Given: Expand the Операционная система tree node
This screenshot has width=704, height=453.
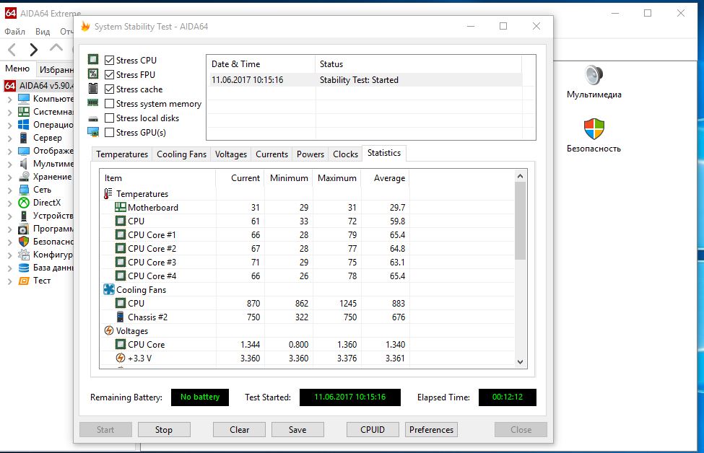Looking at the screenshot, I should [10, 125].
